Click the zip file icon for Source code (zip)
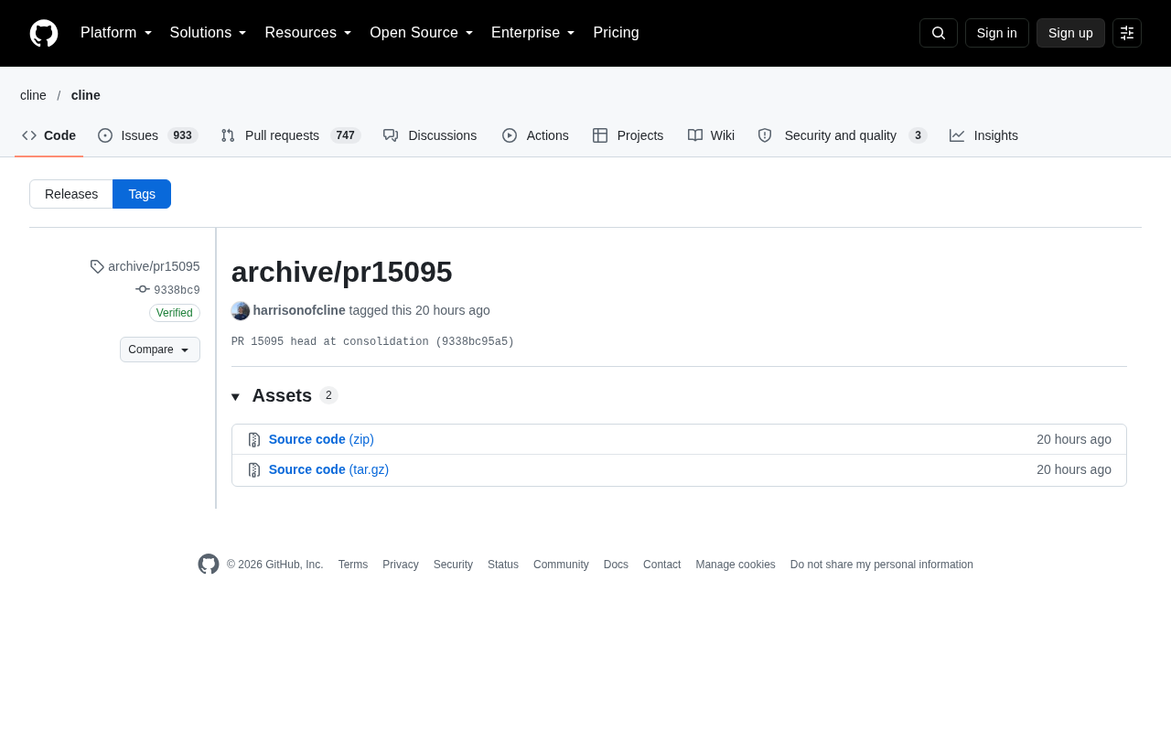 [x=254, y=439]
